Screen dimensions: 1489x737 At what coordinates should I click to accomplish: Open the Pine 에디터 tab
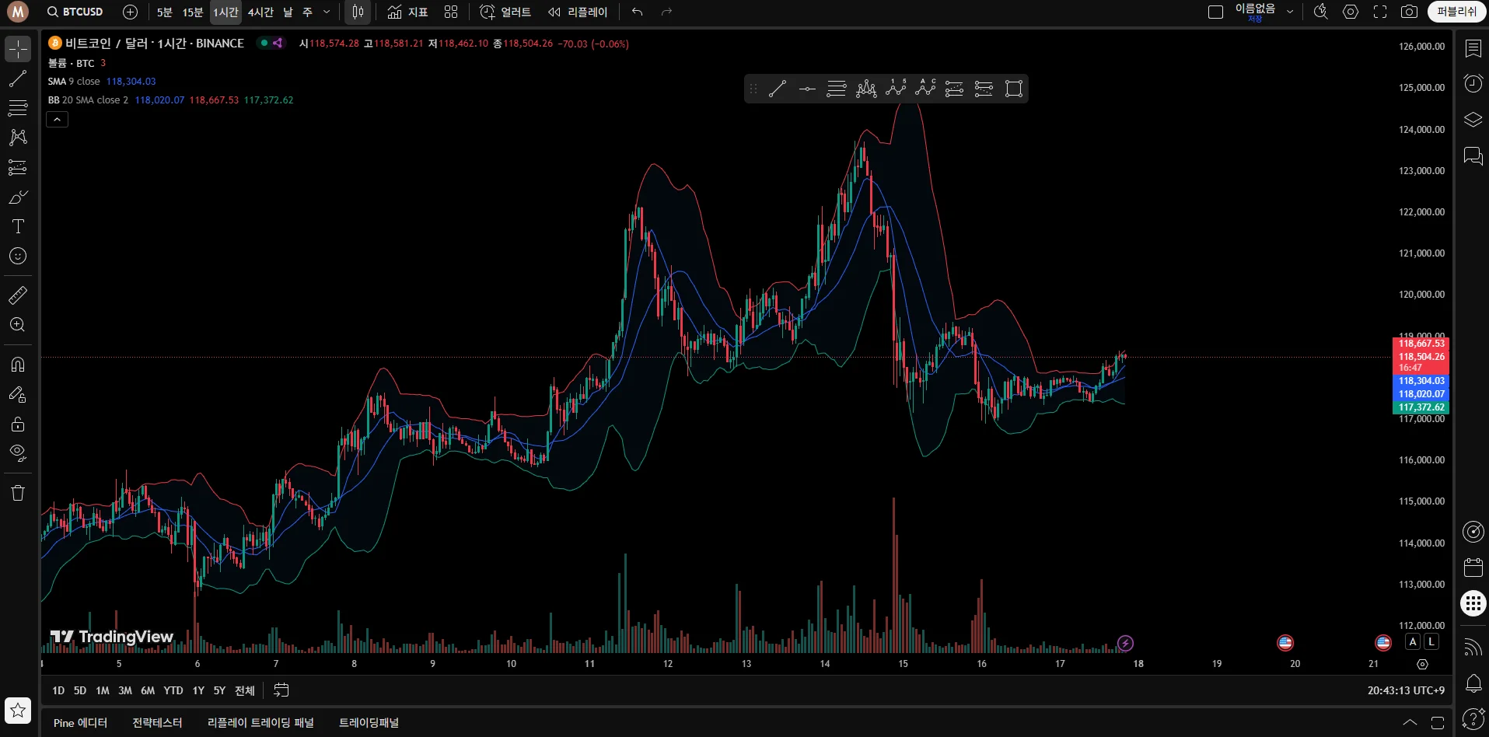pos(80,723)
